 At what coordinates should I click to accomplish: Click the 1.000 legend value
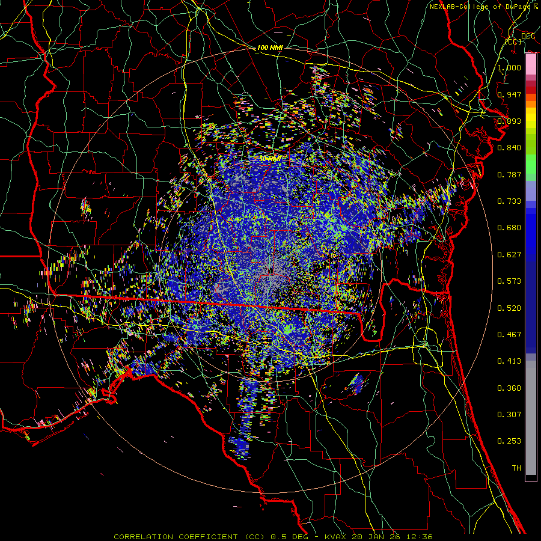[509, 67]
